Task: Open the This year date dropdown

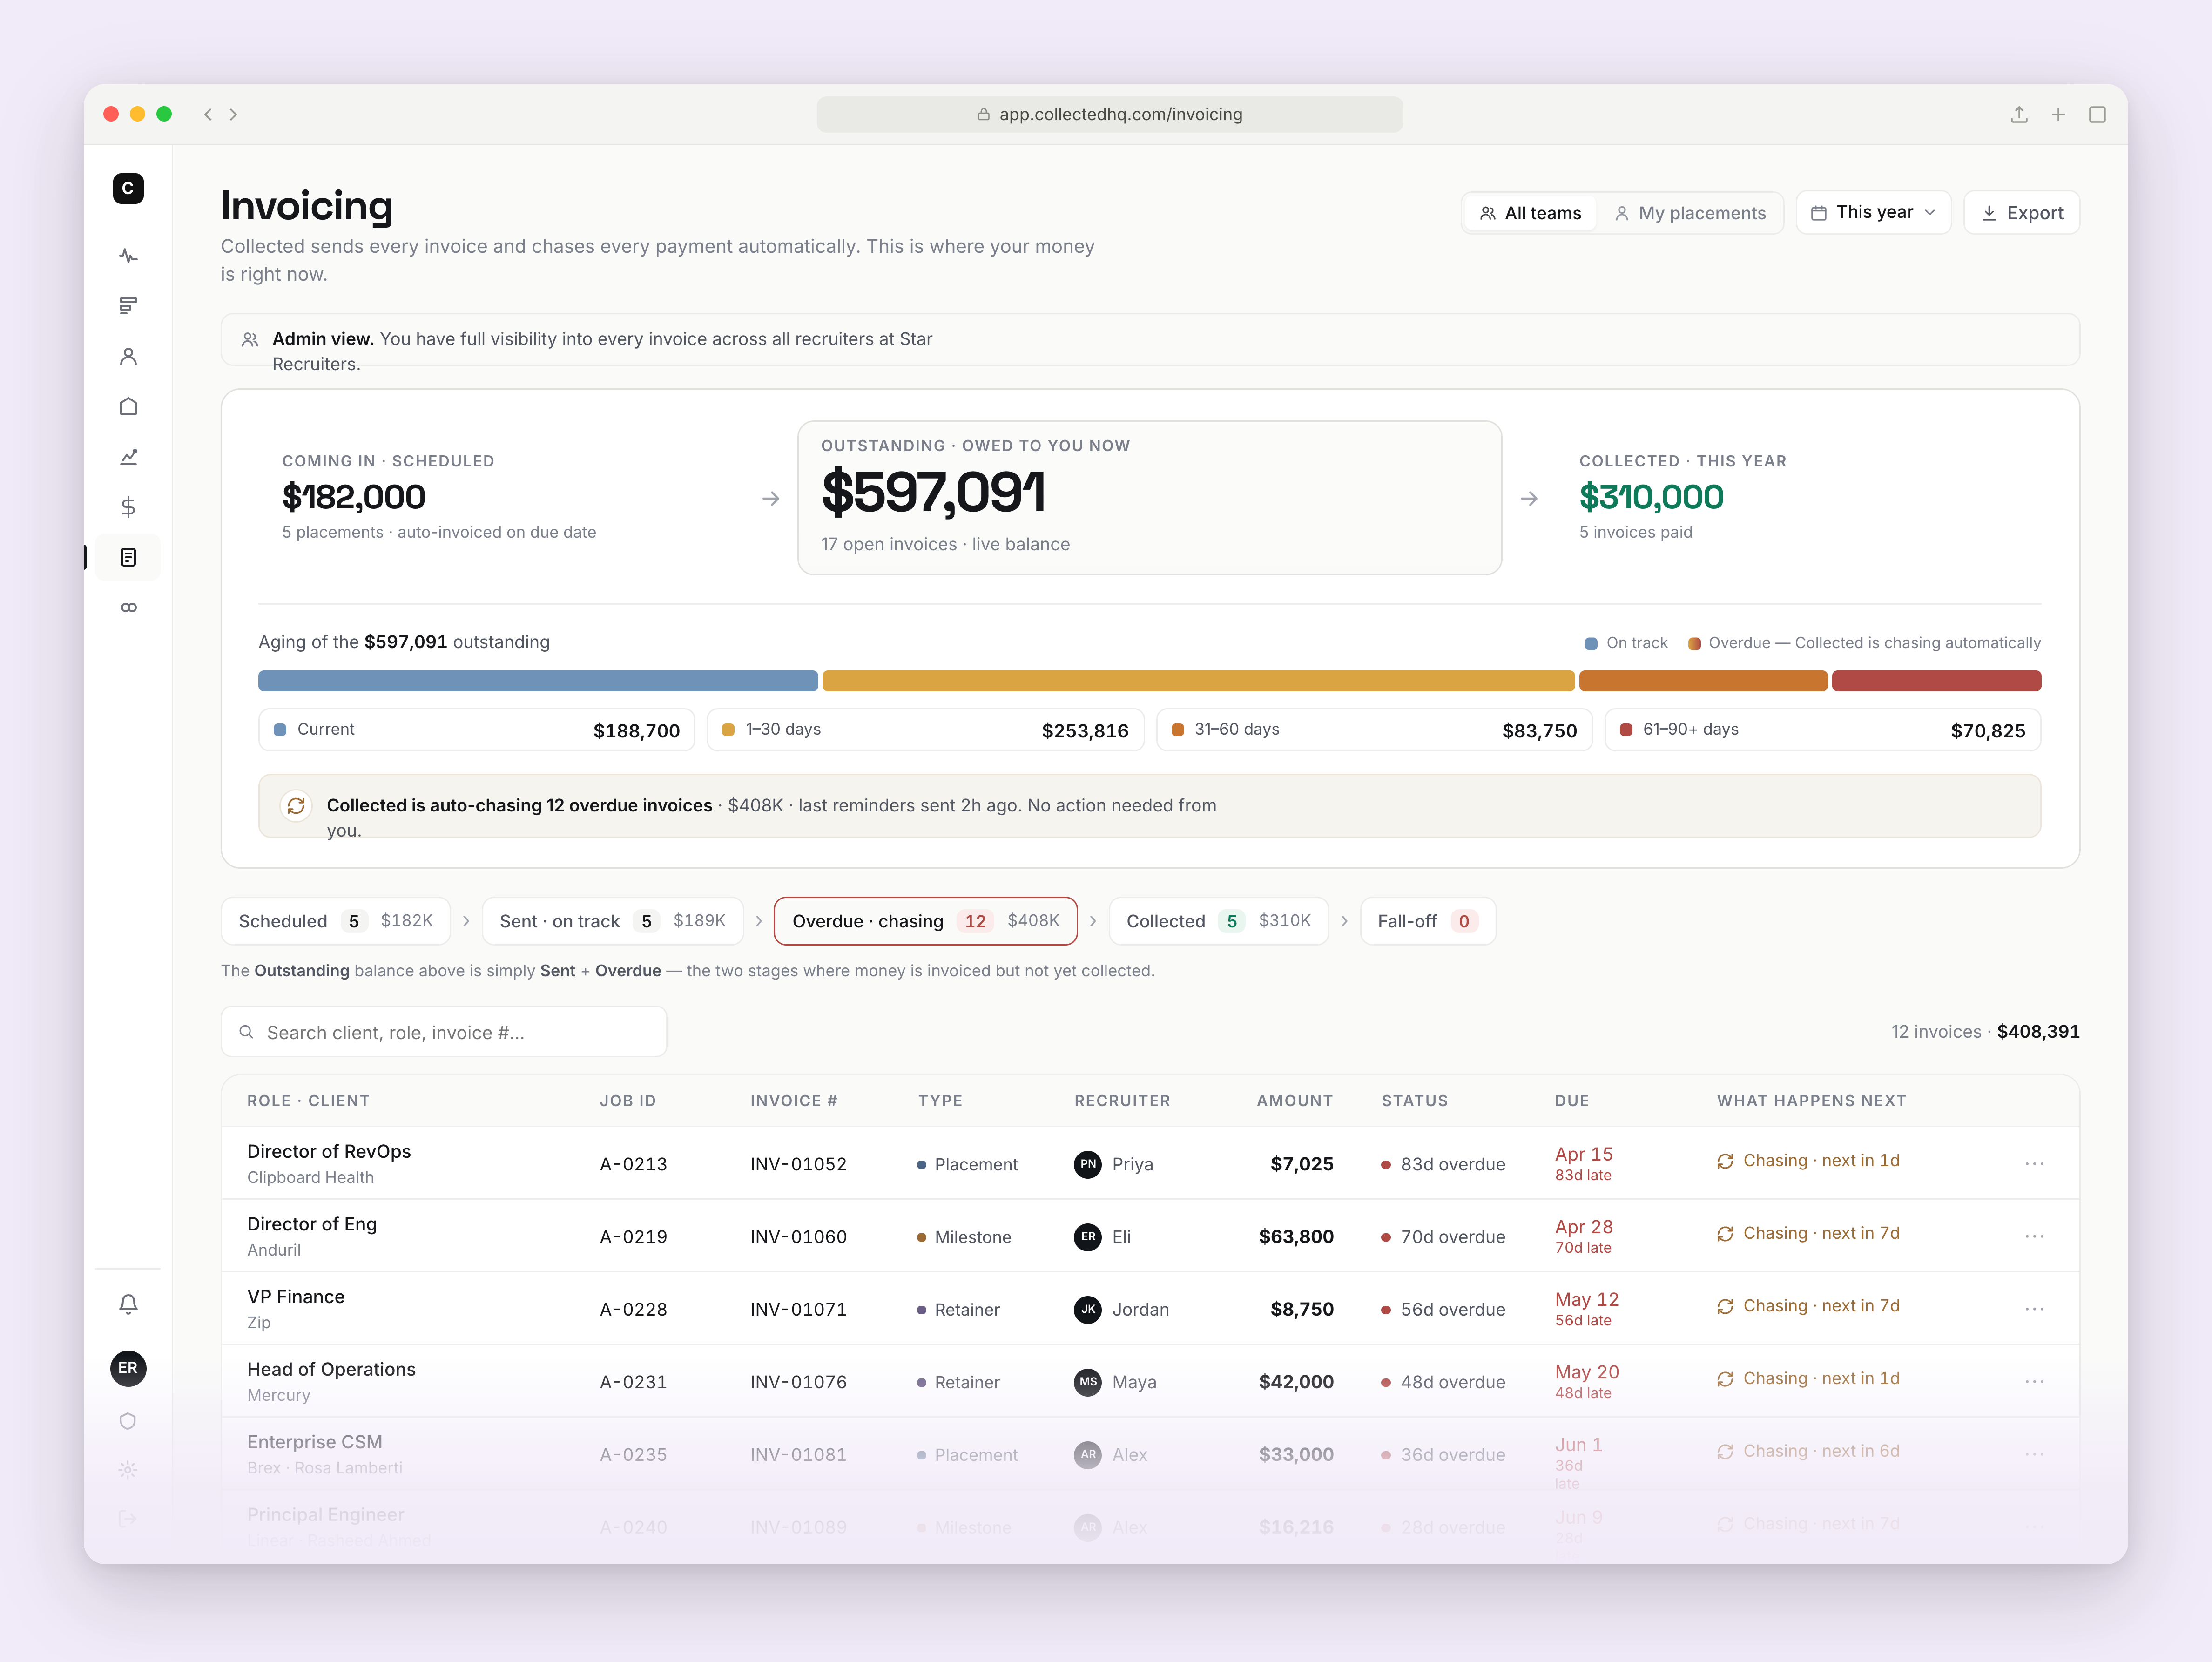Action: tap(1873, 212)
